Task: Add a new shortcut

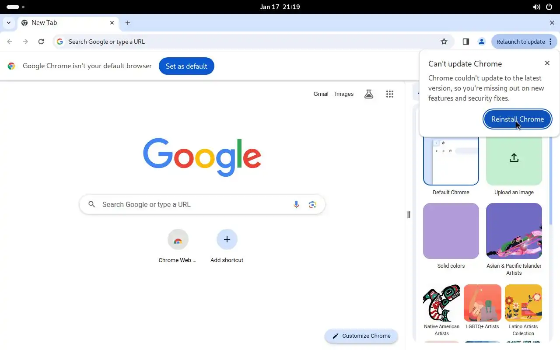Action: click(x=227, y=246)
